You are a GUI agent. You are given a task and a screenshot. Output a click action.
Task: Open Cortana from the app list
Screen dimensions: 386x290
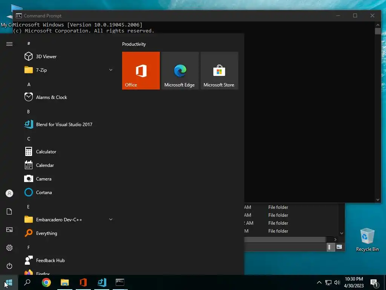tap(69, 192)
